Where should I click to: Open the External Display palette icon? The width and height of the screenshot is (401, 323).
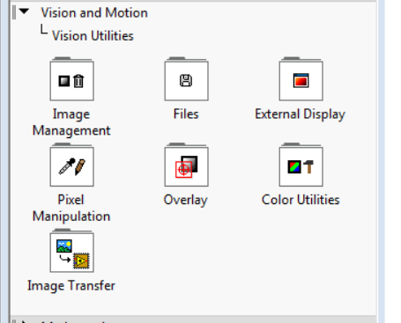coord(301,79)
